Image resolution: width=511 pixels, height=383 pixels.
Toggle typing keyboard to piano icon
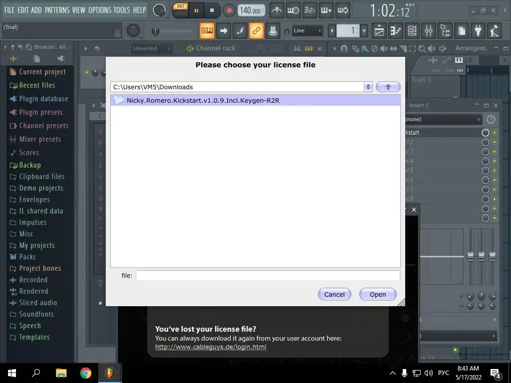207,30
